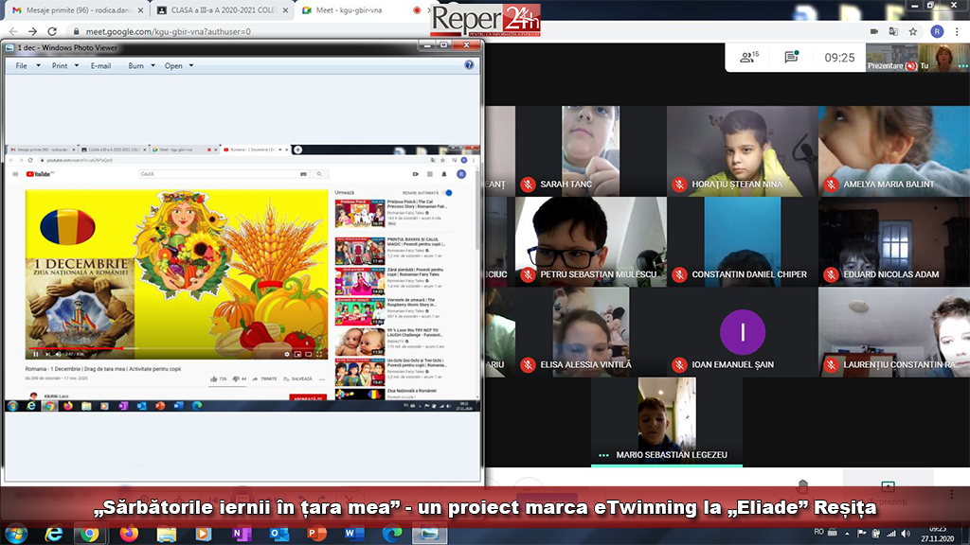970x545 pixels.
Task: Launch Internet Explorer from the taskbar
Action: pyautogui.click(x=54, y=534)
